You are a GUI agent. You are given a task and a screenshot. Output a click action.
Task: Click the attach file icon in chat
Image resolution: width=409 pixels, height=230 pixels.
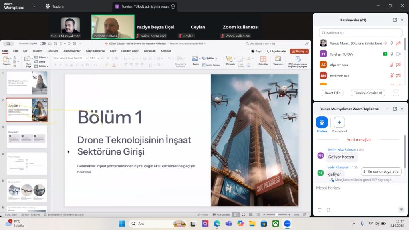[328, 210]
